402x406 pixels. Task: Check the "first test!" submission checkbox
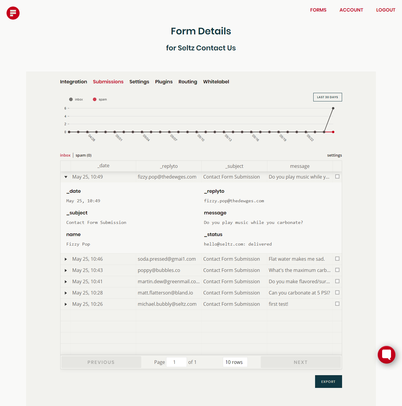pos(337,304)
